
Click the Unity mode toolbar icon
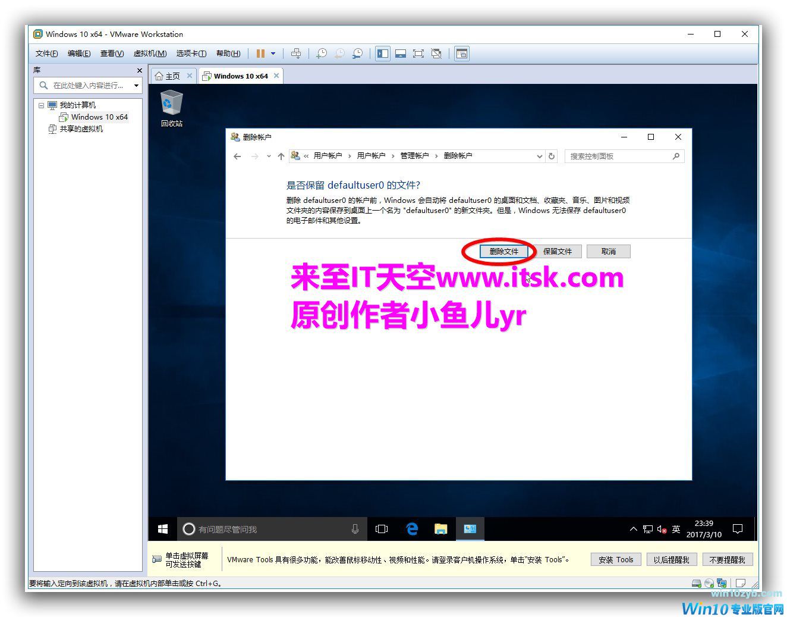(437, 54)
